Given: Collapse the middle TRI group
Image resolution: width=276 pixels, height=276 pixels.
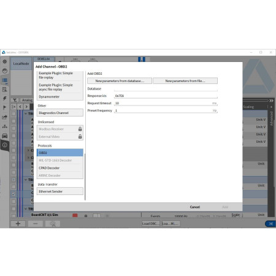Looking at the screenshot, I should coord(26,180).
